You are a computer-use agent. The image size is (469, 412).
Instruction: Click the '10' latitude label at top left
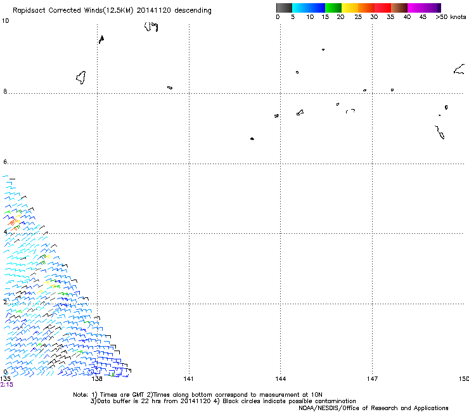(x=5, y=21)
